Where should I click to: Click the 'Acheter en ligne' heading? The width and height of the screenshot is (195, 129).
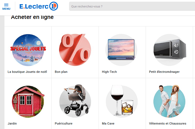[x=32, y=17]
